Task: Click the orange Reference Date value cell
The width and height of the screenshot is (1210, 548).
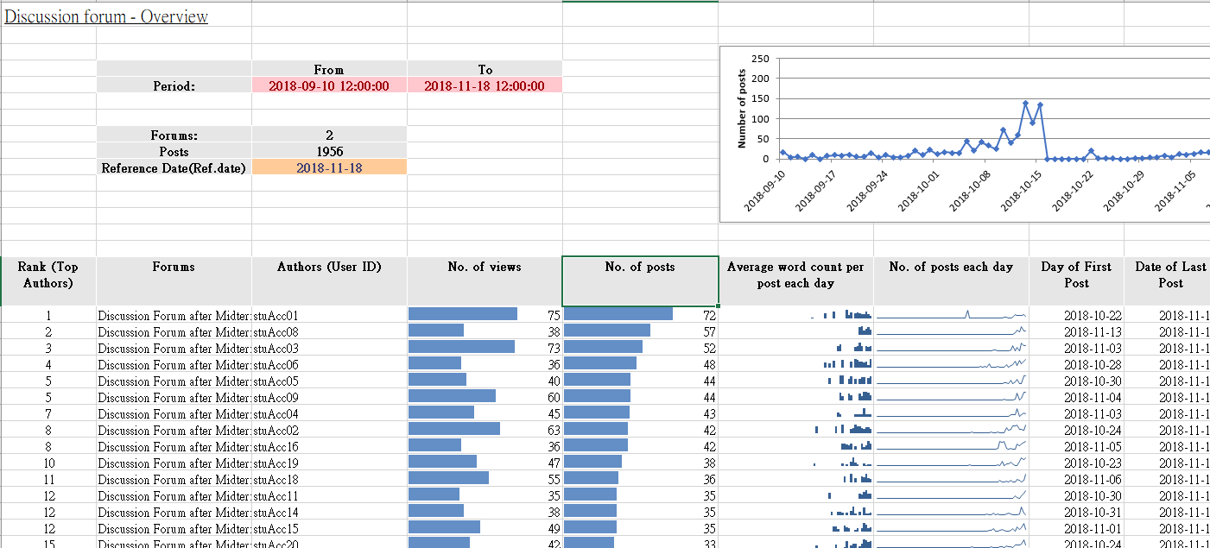Action: (x=329, y=167)
